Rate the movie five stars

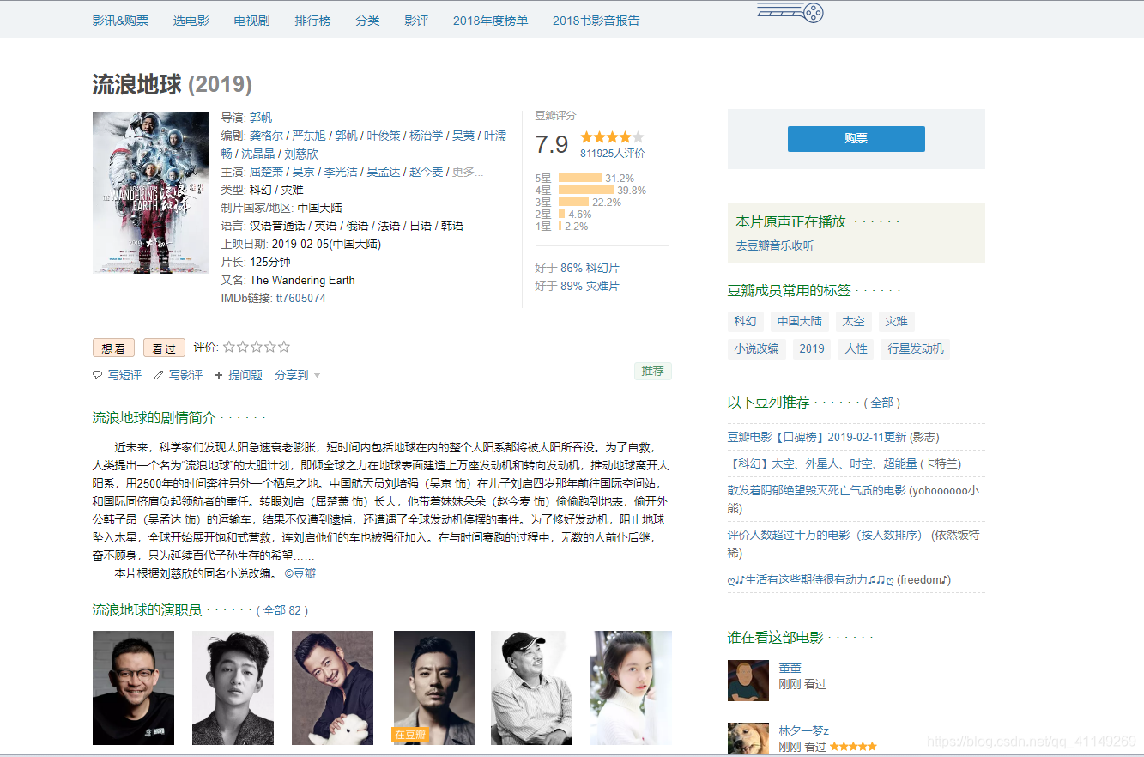[x=284, y=347]
